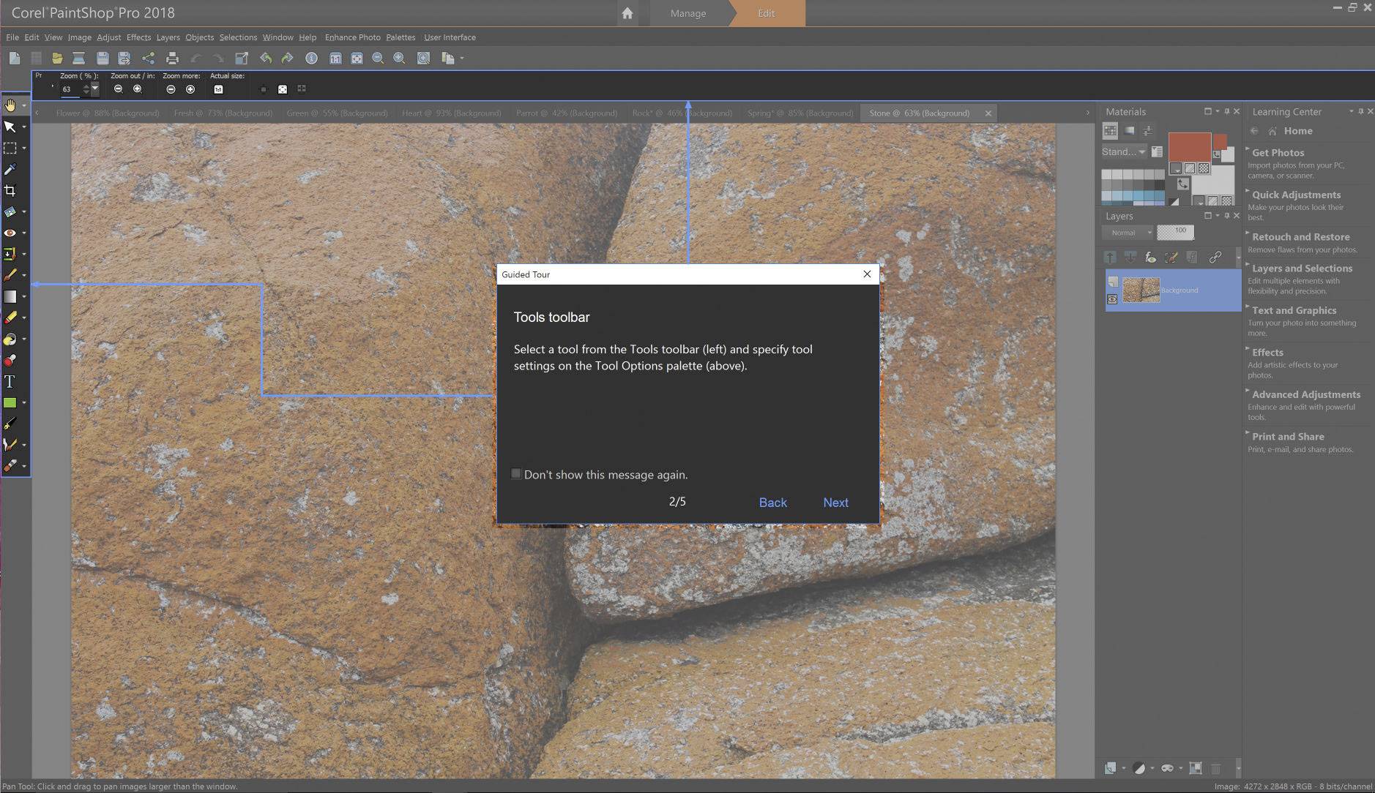Click the New Layer icon in Layers palette
1375x793 pixels.
click(x=1110, y=257)
